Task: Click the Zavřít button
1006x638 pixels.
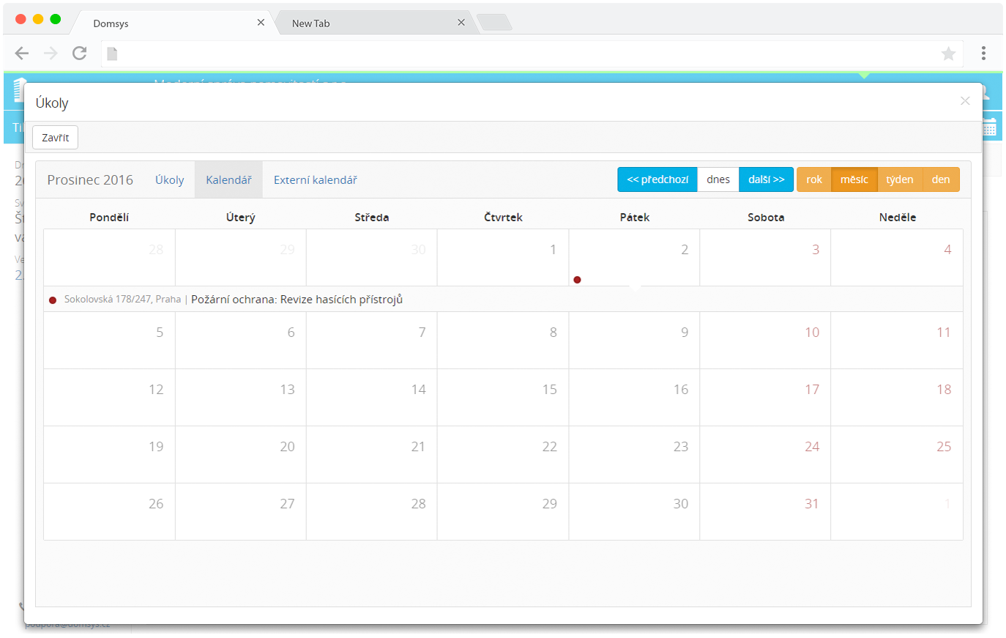Action: pyautogui.click(x=56, y=138)
